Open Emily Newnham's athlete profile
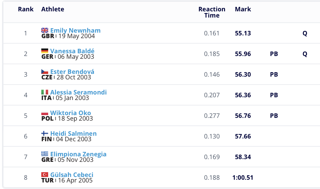Image resolution: width=320 pixels, height=189 pixels. pyautogui.click(x=75, y=30)
